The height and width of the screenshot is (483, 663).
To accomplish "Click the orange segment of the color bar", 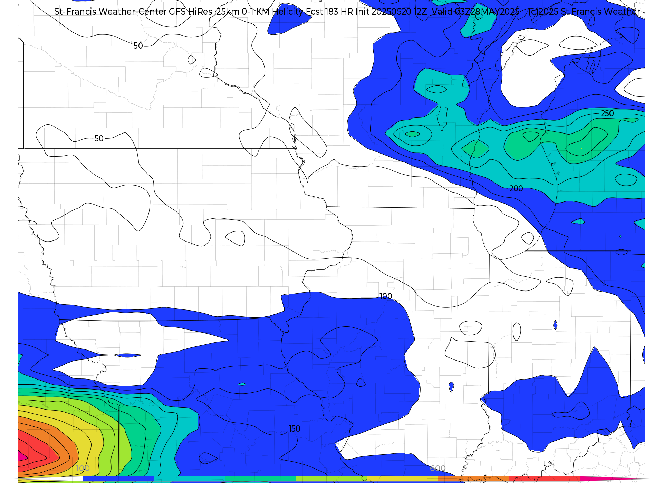I will [x=473, y=479].
